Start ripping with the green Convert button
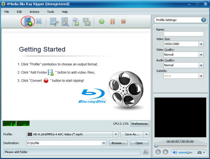The height and width of the screenshot is (159, 210). click(x=102, y=21)
